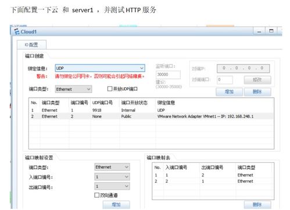Open the 端口类型 Ethernet dropdown in 端口创建
The height and width of the screenshot is (210, 290).
click(73, 89)
